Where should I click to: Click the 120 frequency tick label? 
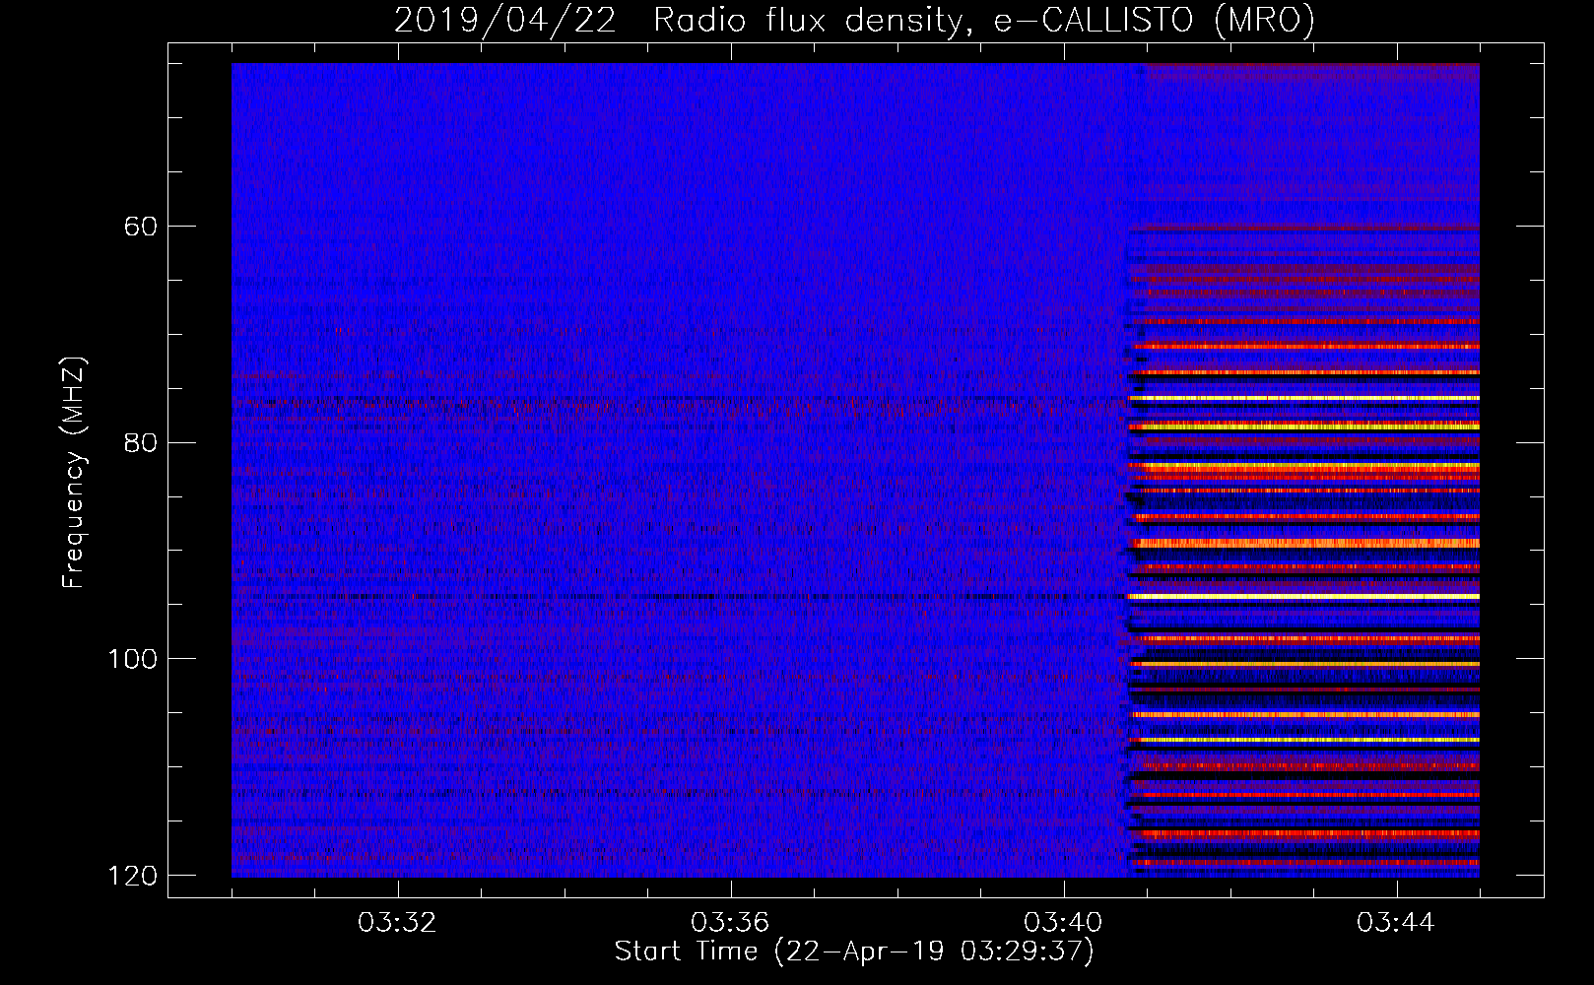(132, 876)
